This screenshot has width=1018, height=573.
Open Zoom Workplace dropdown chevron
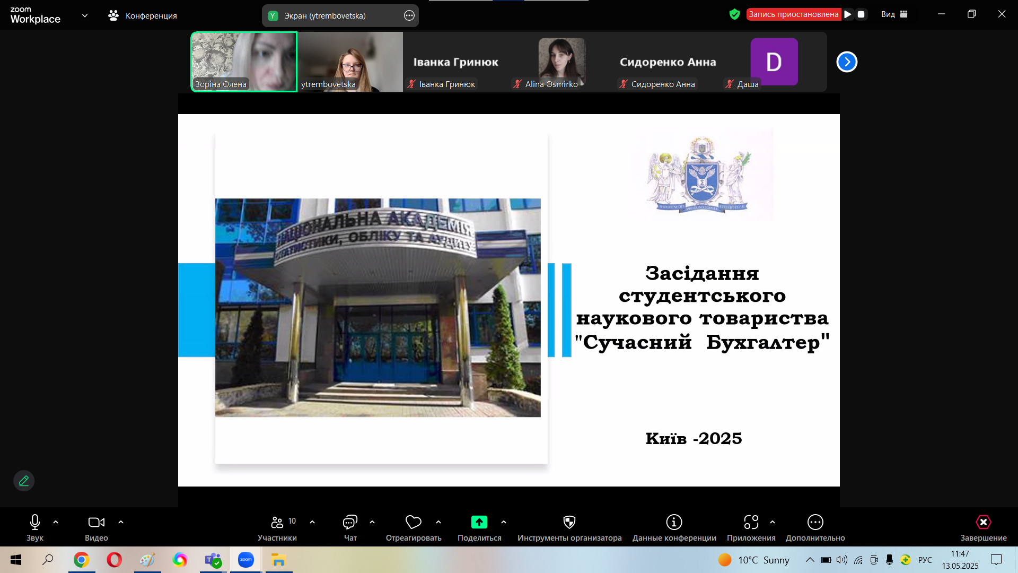point(85,15)
